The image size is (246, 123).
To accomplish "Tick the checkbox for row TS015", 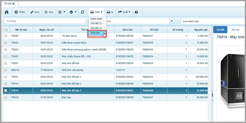I will point(6,97).
